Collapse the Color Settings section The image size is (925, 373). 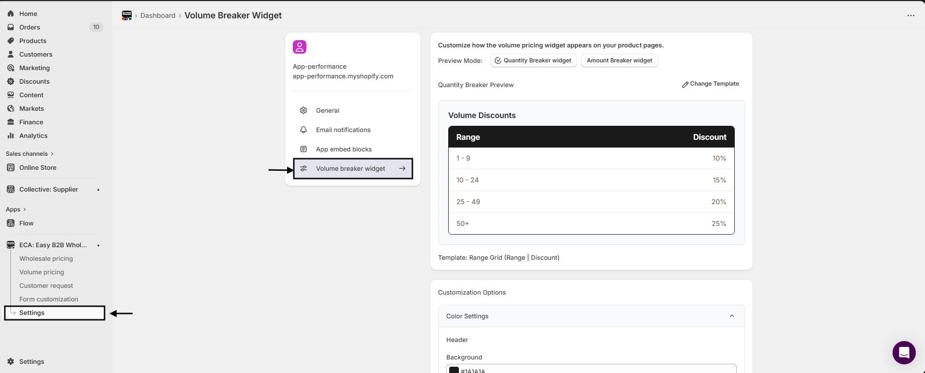[x=731, y=316]
